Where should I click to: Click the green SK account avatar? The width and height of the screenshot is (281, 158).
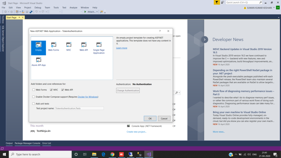tap(278, 8)
